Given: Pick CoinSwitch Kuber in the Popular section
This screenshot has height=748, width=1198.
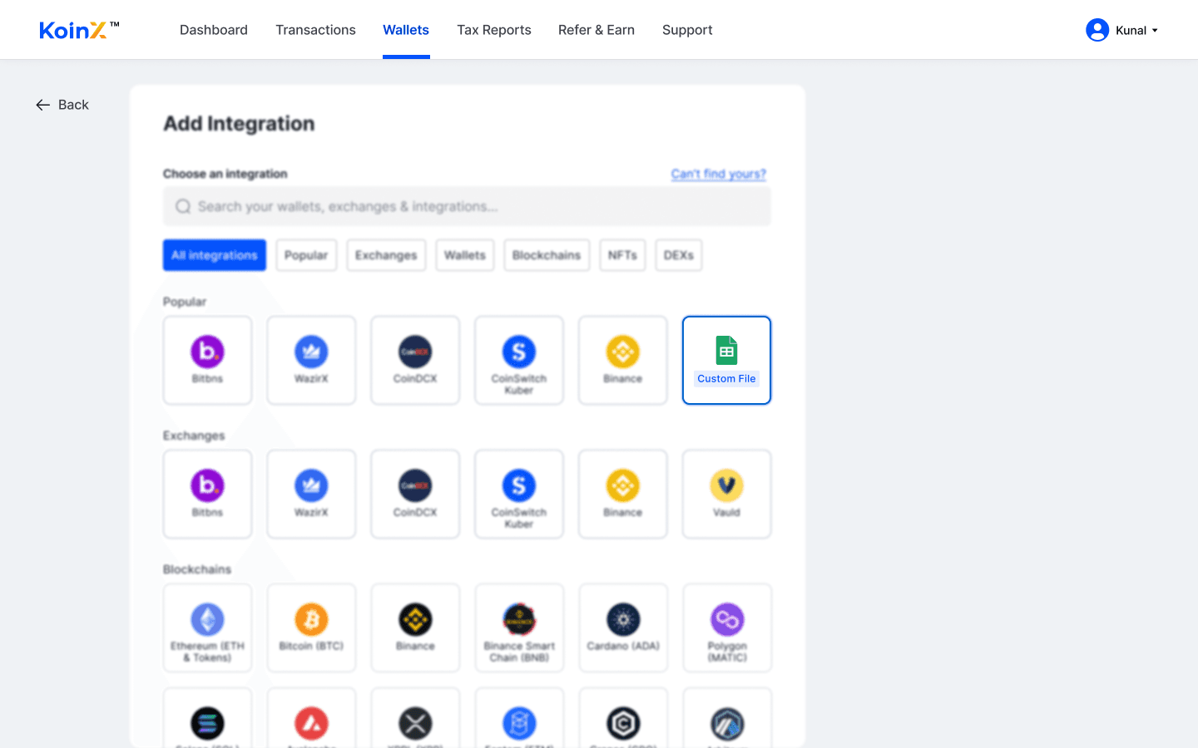Looking at the screenshot, I should click(x=519, y=360).
